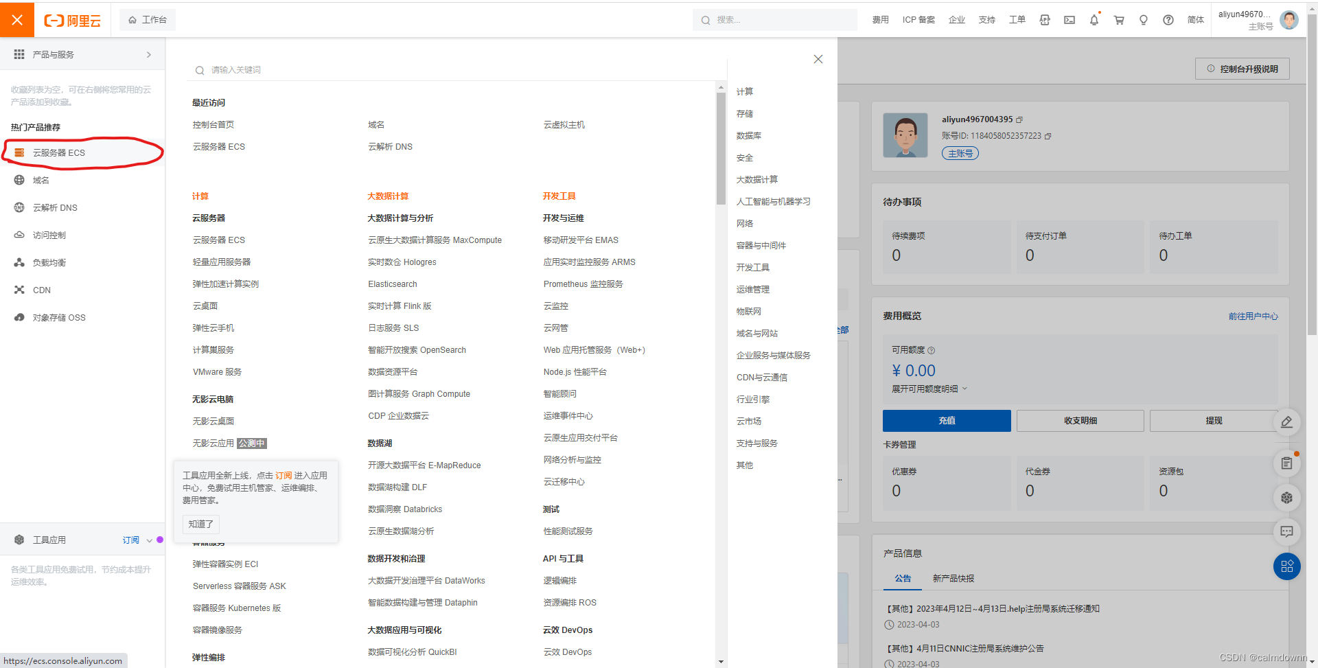Open the shopping cart icon

(x=1119, y=20)
